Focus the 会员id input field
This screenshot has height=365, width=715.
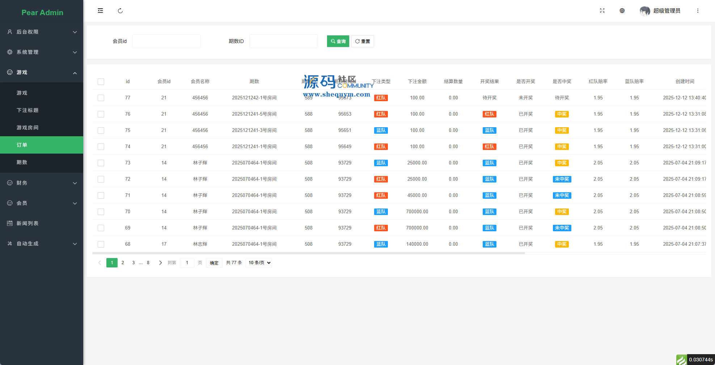click(x=166, y=41)
